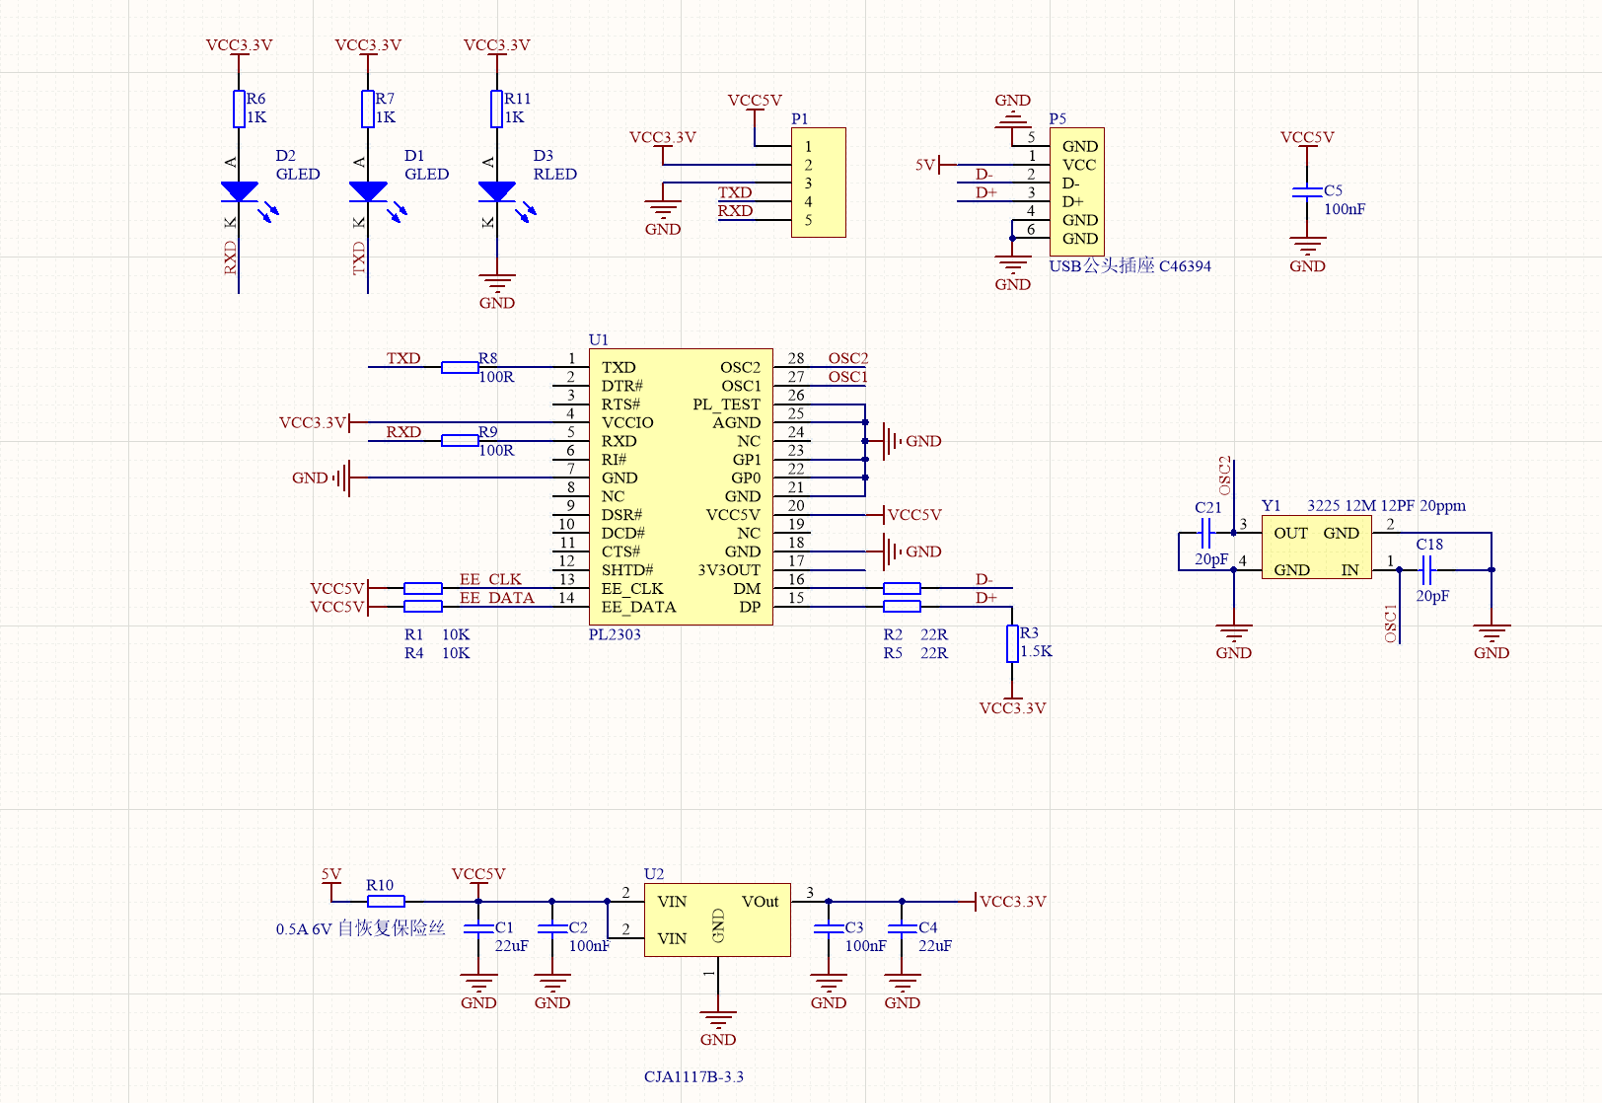The height and width of the screenshot is (1103, 1602).
Task: Select resistor R3 1.5K symbol
Action: (x=1012, y=643)
